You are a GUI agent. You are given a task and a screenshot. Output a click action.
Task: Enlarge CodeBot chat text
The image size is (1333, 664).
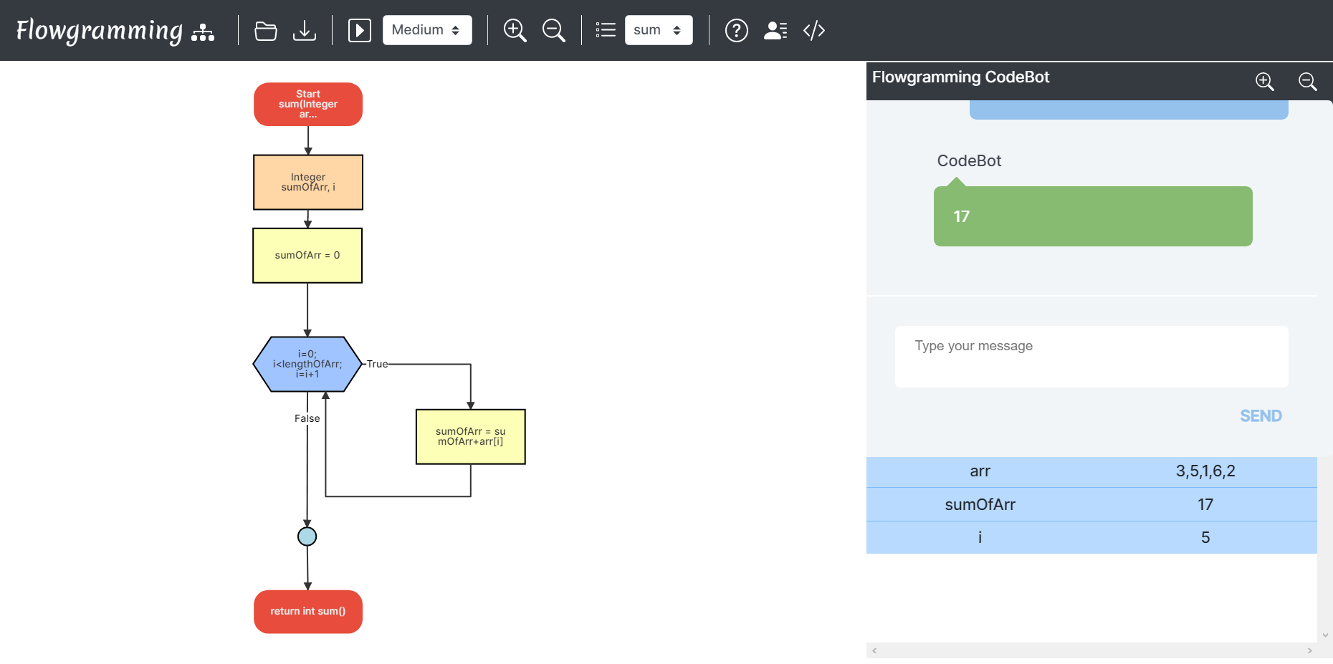[1265, 82]
